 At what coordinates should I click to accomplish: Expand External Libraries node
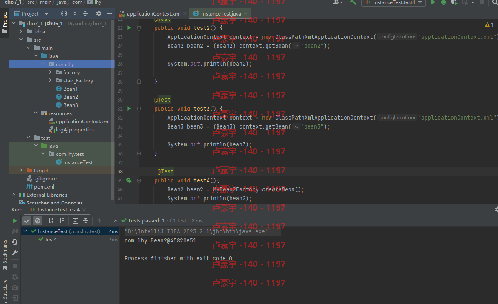coord(14,195)
